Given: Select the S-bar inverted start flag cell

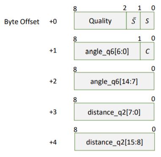Looking at the screenshot, I should coord(133,21).
